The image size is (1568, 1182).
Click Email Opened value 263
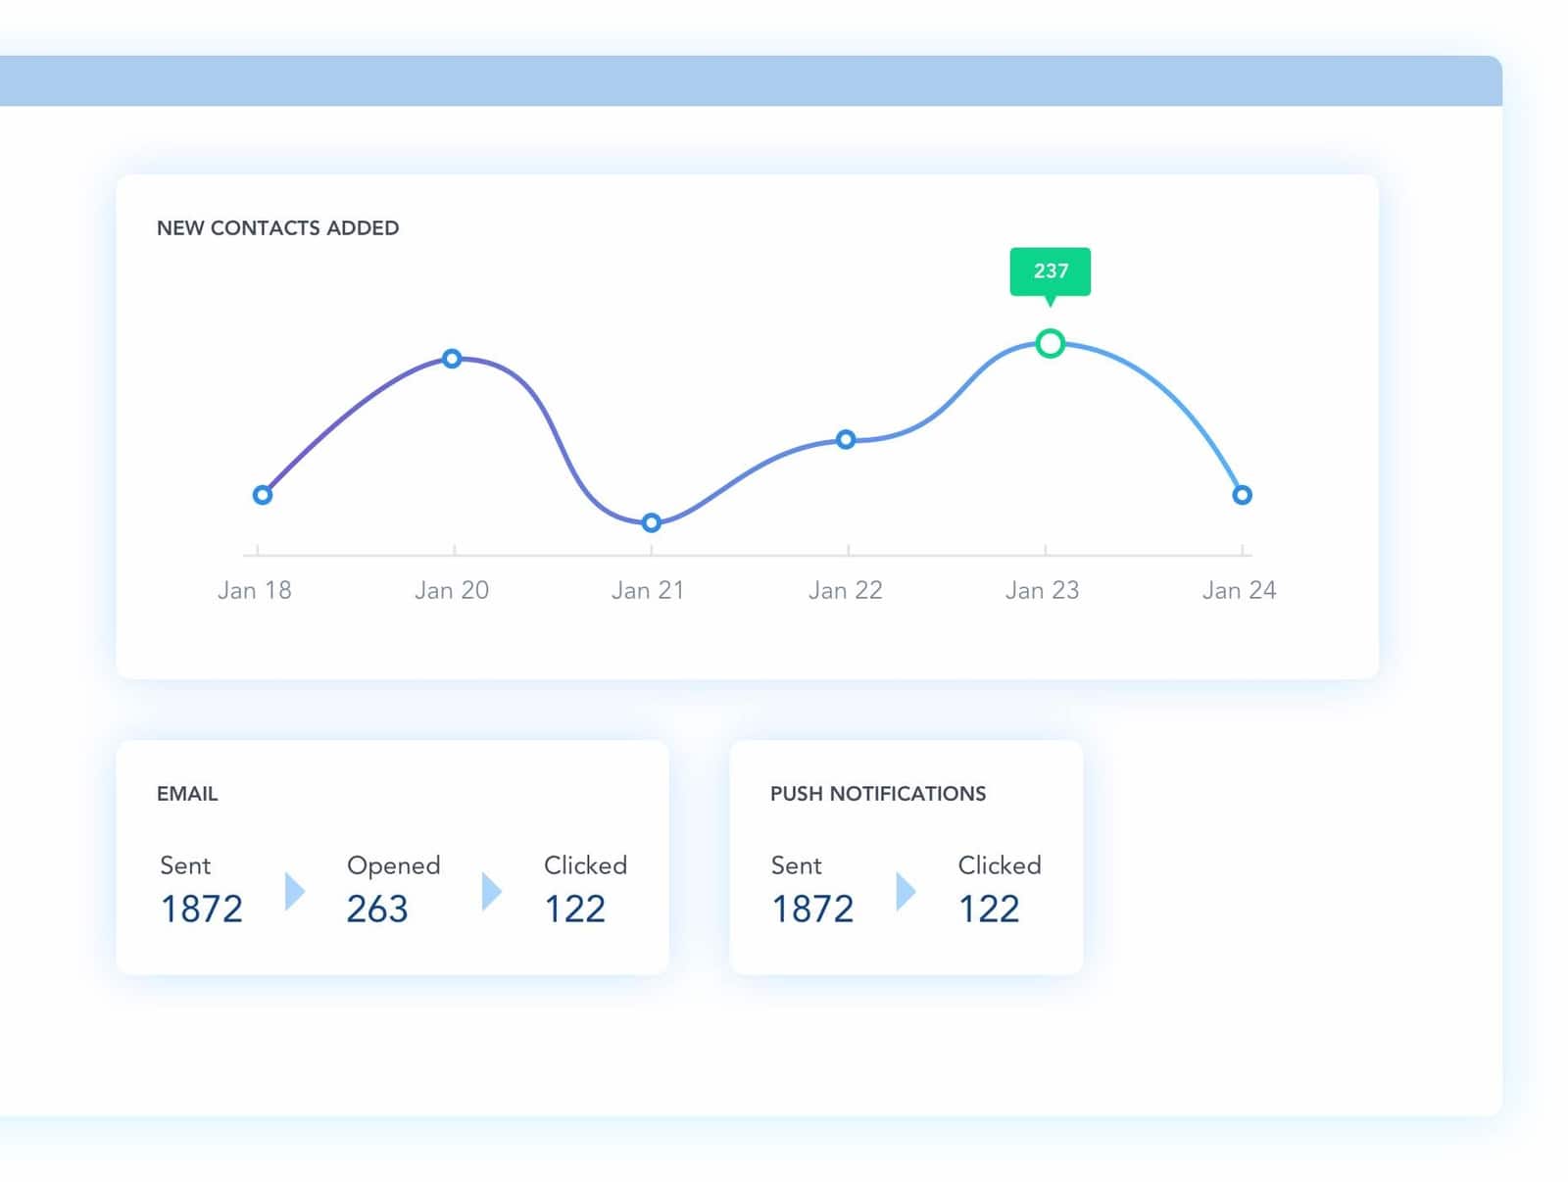377,910
